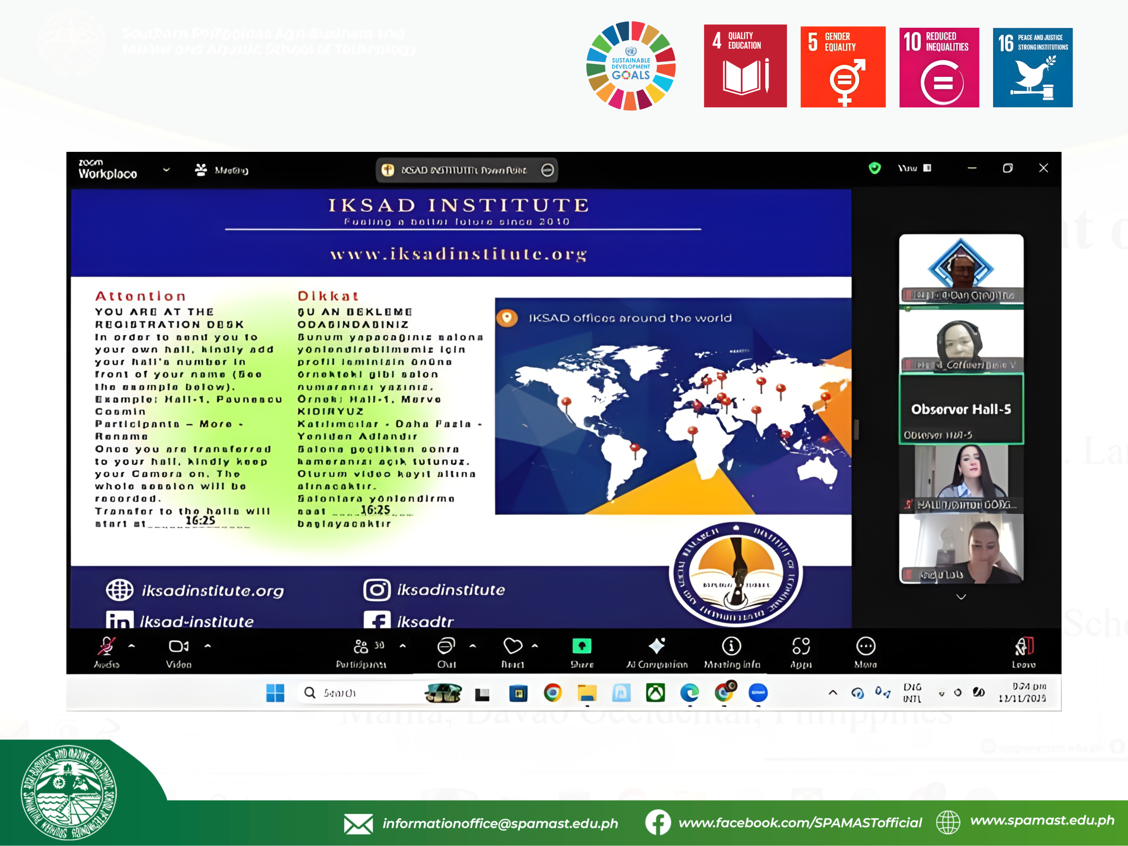Click the View layout button
This screenshot has width=1128, height=846.
(x=914, y=168)
